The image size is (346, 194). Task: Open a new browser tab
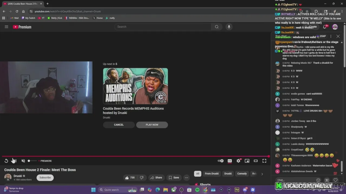pyautogui.click(x=48, y=4)
